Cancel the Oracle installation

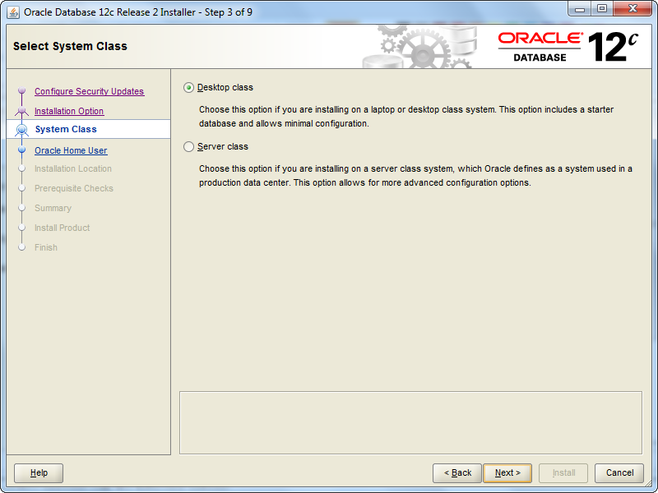(x=619, y=473)
